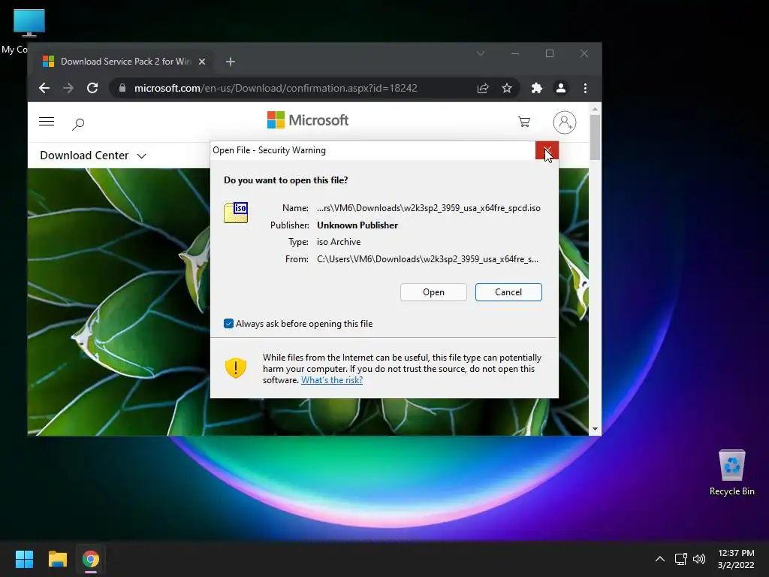This screenshot has width=769, height=577.
Task: Click the iso Archive type text
Action: tap(339, 242)
